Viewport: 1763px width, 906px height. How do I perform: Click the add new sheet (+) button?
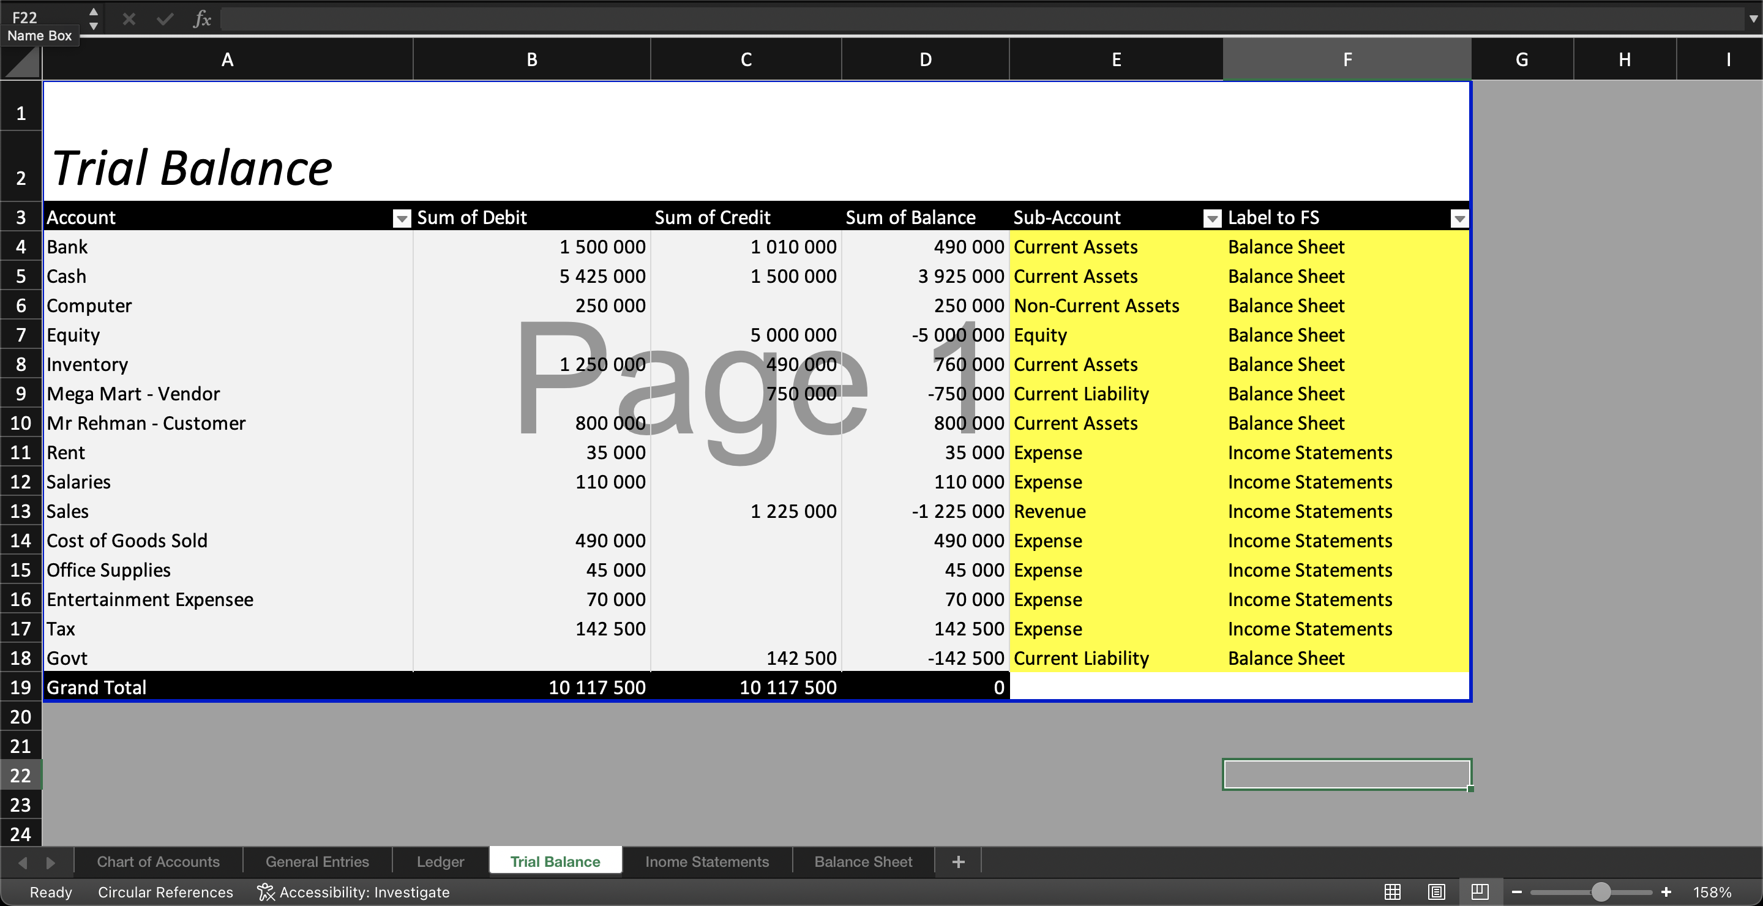(957, 861)
